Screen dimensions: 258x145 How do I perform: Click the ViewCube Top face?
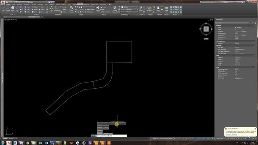click(x=206, y=29)
